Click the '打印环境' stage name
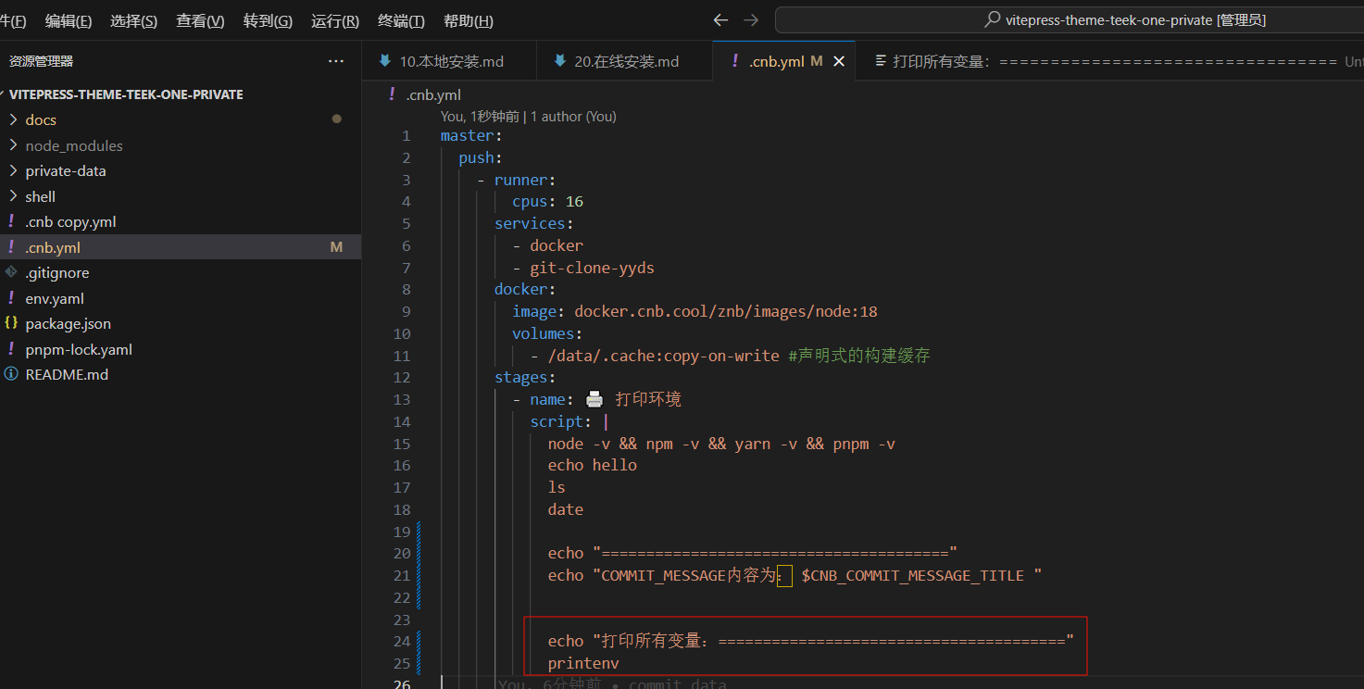 (648, 399)
